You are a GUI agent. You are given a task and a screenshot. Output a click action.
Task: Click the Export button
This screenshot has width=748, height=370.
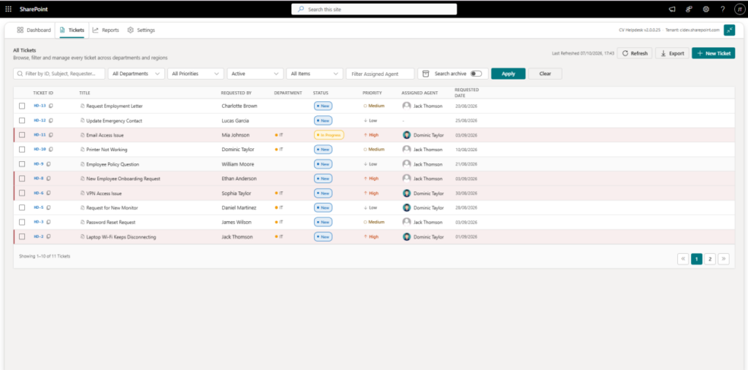tap(672, 53)
